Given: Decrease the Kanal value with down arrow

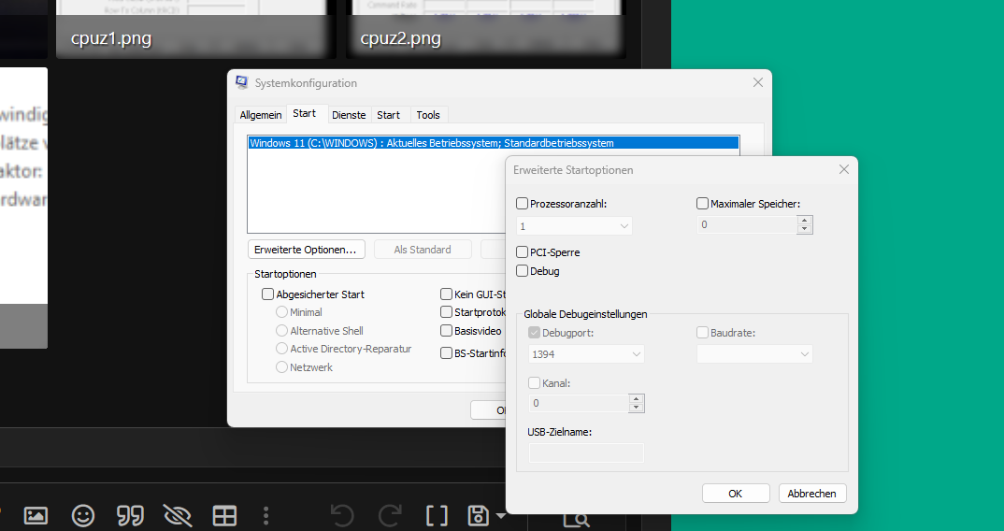Looking at the screenshot, I should pyautogui.click(x=637, y=408).
